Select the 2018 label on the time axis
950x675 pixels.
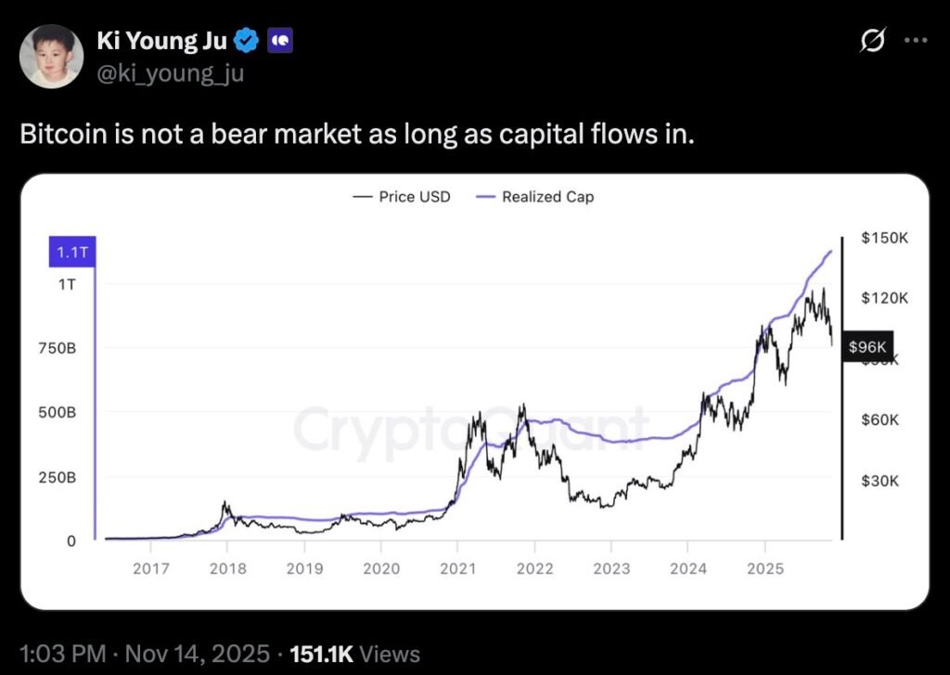227,568
